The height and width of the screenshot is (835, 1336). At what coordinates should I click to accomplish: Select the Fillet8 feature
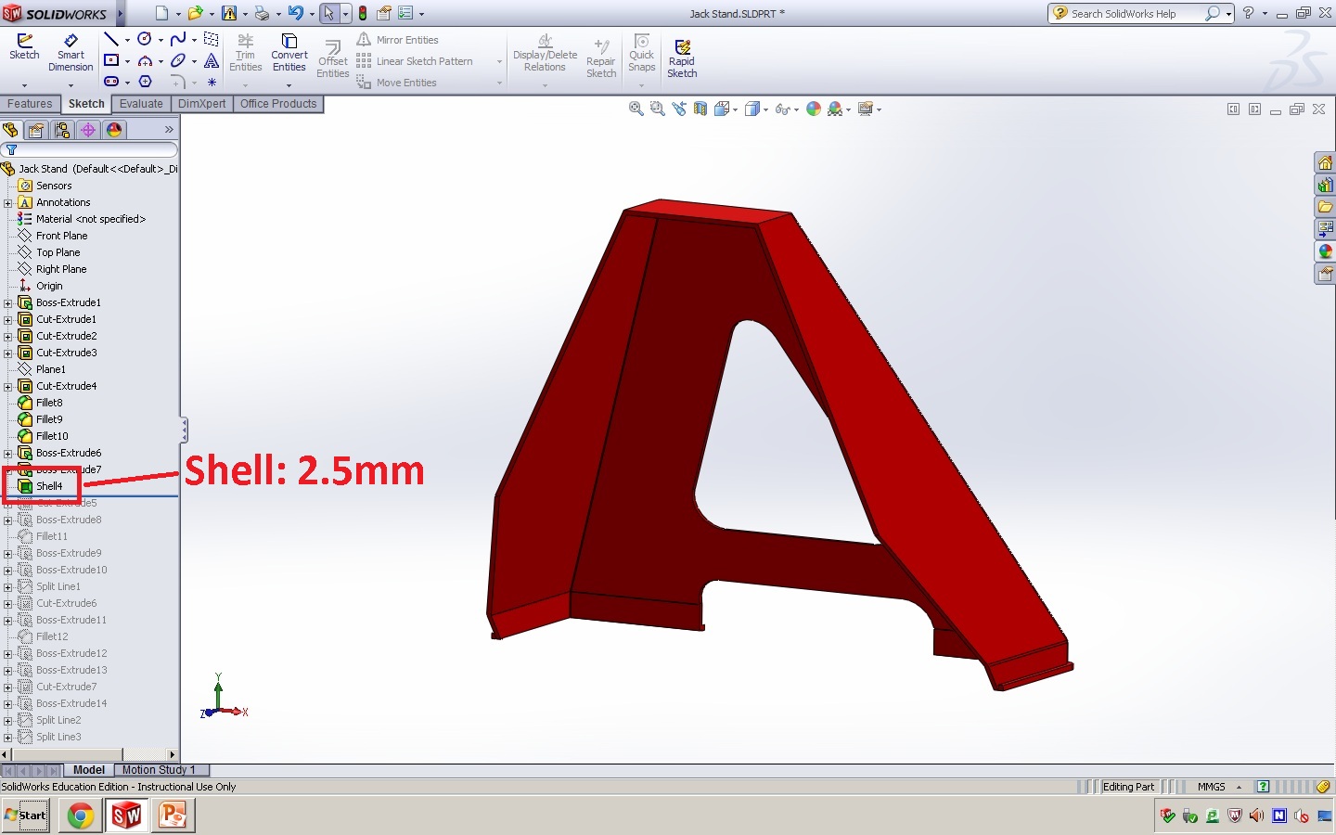coord(49,403)
